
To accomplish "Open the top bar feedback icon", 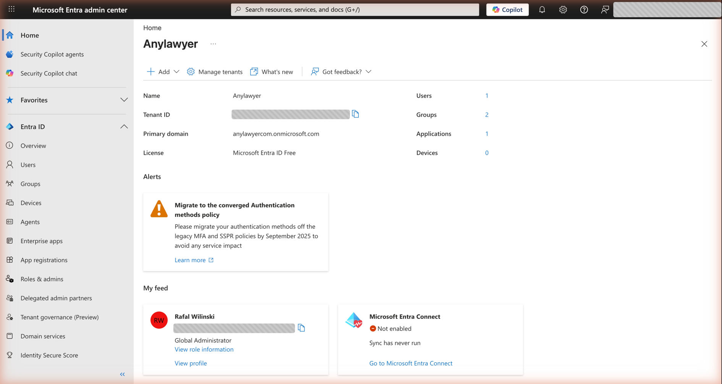I will click(605, 10).
